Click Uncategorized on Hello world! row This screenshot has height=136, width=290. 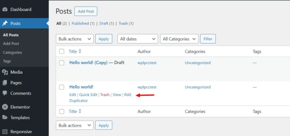coord(198,87)
